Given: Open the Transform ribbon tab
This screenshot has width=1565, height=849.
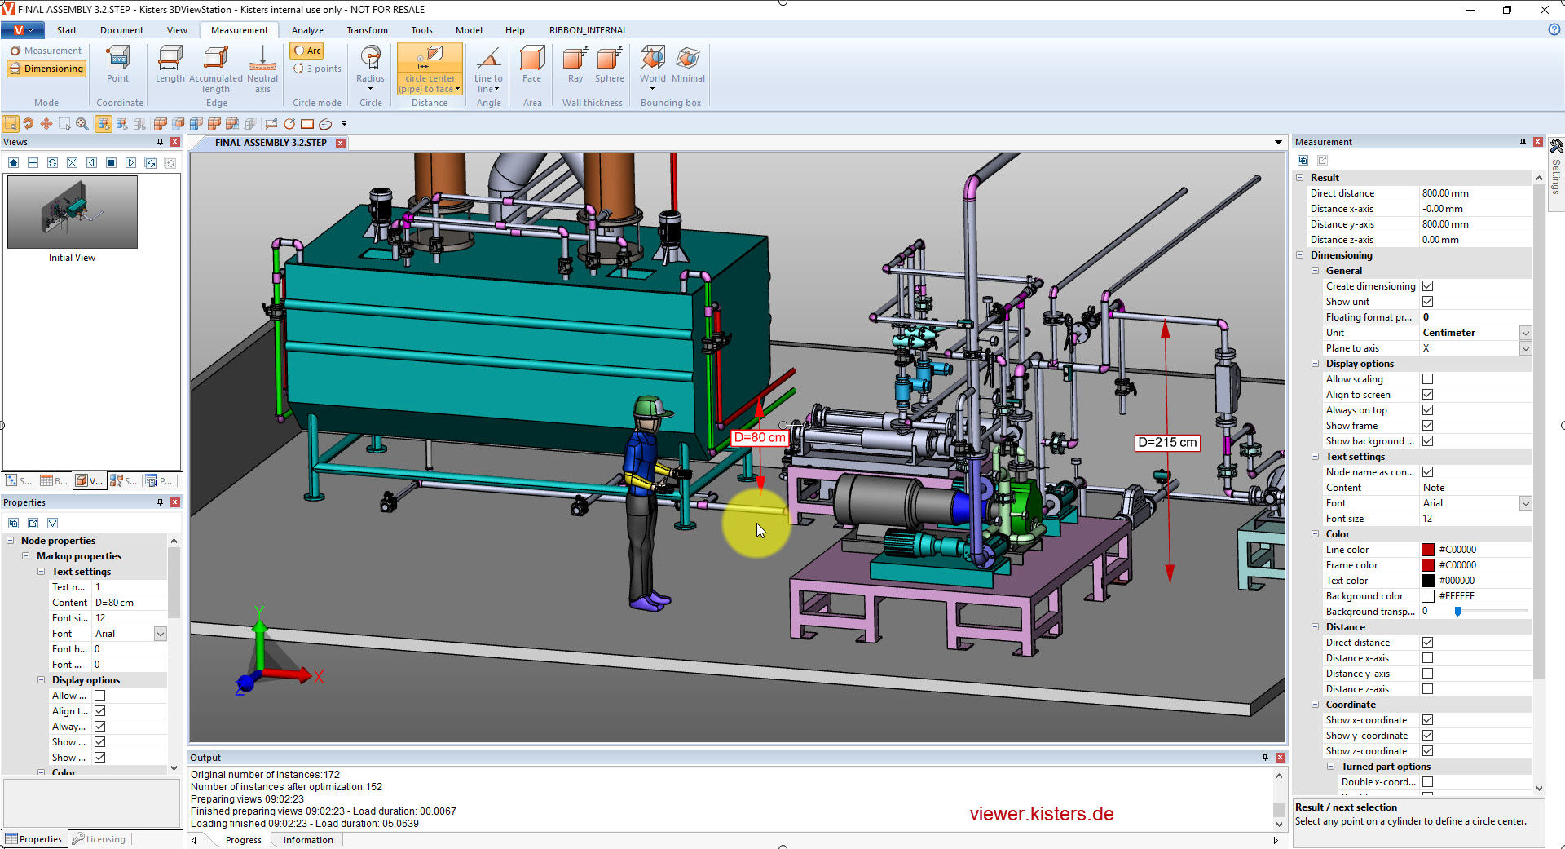Looking at the screenshot, I should click(367, 30).
